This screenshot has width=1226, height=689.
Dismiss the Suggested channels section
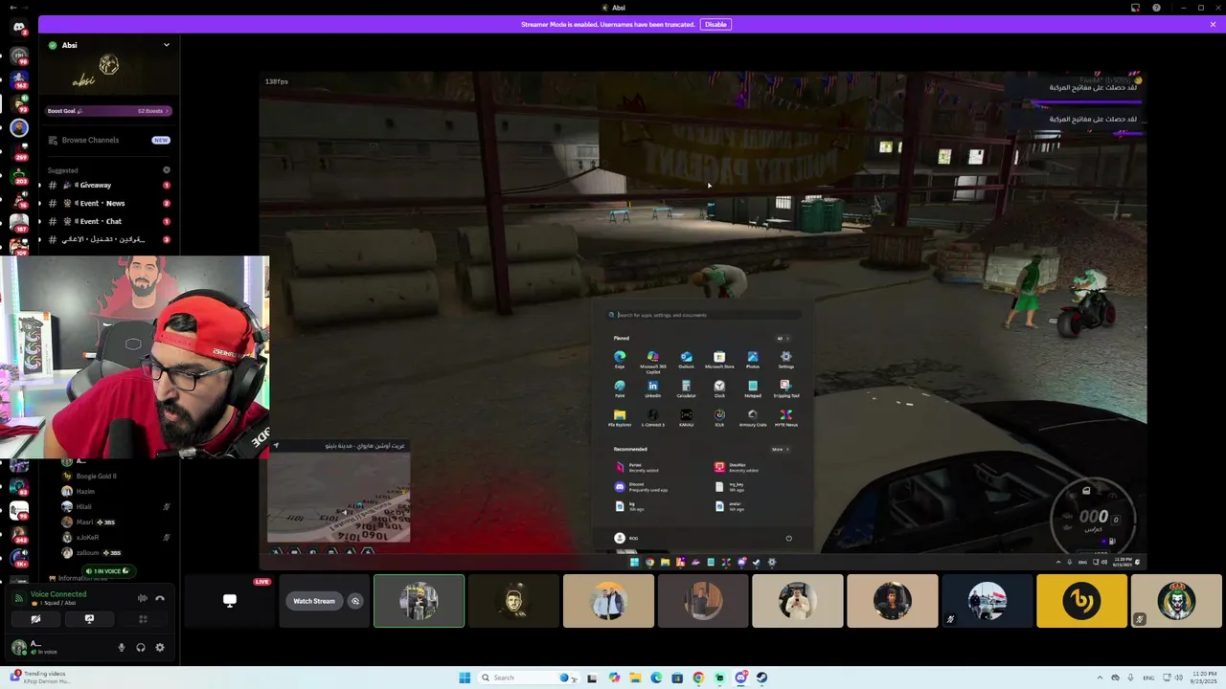pos(167,169)
